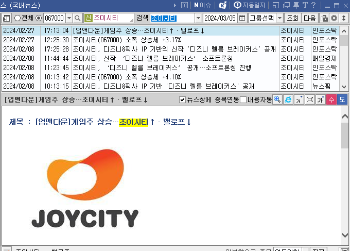
Task: Click the screen menu 'm' icon
Action: pyautogui.click(x=184, y=5)
